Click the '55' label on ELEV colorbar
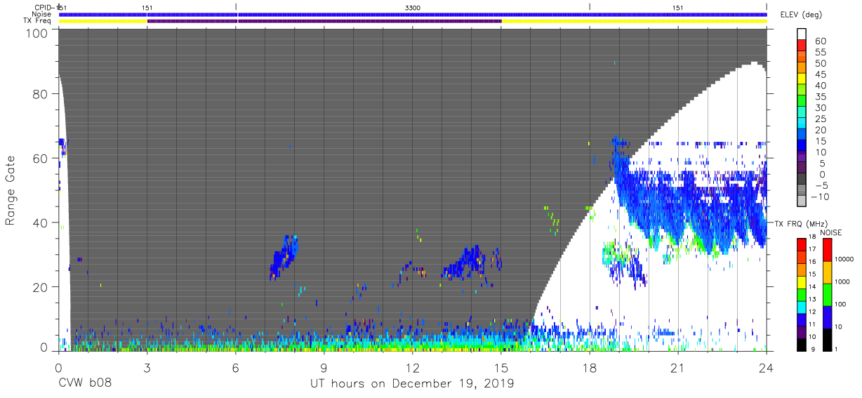 pyautogui.click(x=819, y=53)
